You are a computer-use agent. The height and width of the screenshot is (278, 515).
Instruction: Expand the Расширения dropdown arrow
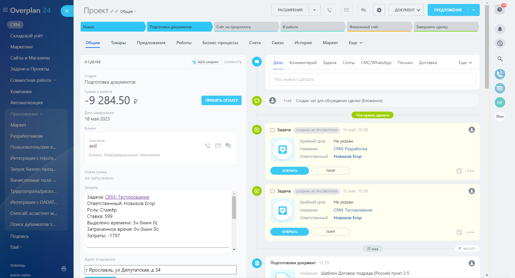tap(315, 10)
